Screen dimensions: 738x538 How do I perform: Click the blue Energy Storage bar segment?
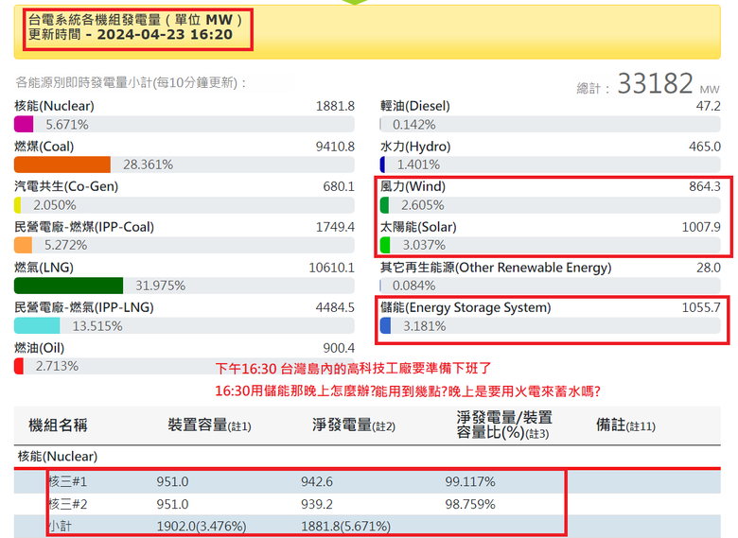(x=385, y=325)
